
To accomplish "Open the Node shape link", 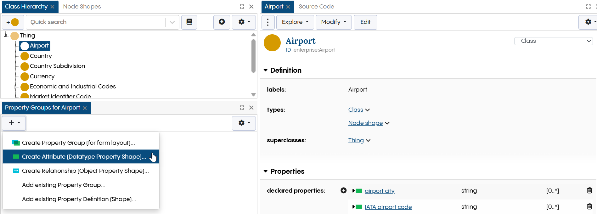I will [365, 123].
